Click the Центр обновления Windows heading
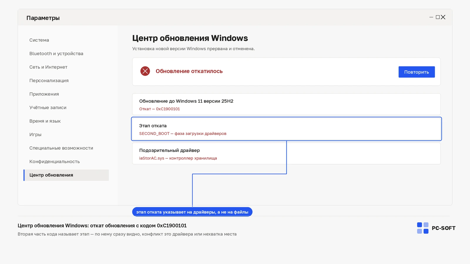This screenshot has height=264, width=470. pyautogui.click(x=190, y=38)
